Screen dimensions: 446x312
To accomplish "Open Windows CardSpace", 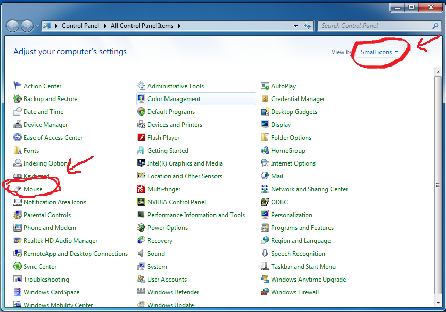I will click(52, 292).
